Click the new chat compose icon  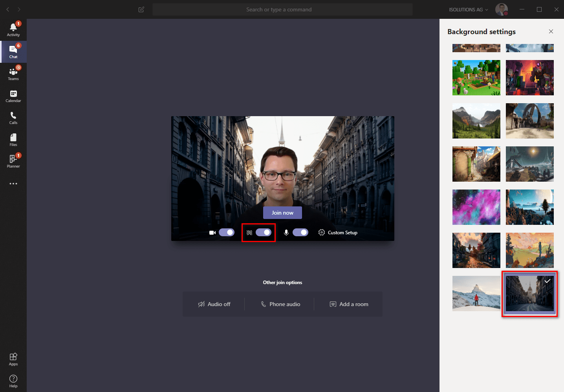coord(141,9)
